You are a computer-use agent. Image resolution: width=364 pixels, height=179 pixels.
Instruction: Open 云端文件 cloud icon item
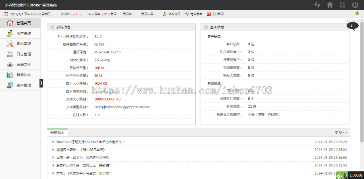20,65
